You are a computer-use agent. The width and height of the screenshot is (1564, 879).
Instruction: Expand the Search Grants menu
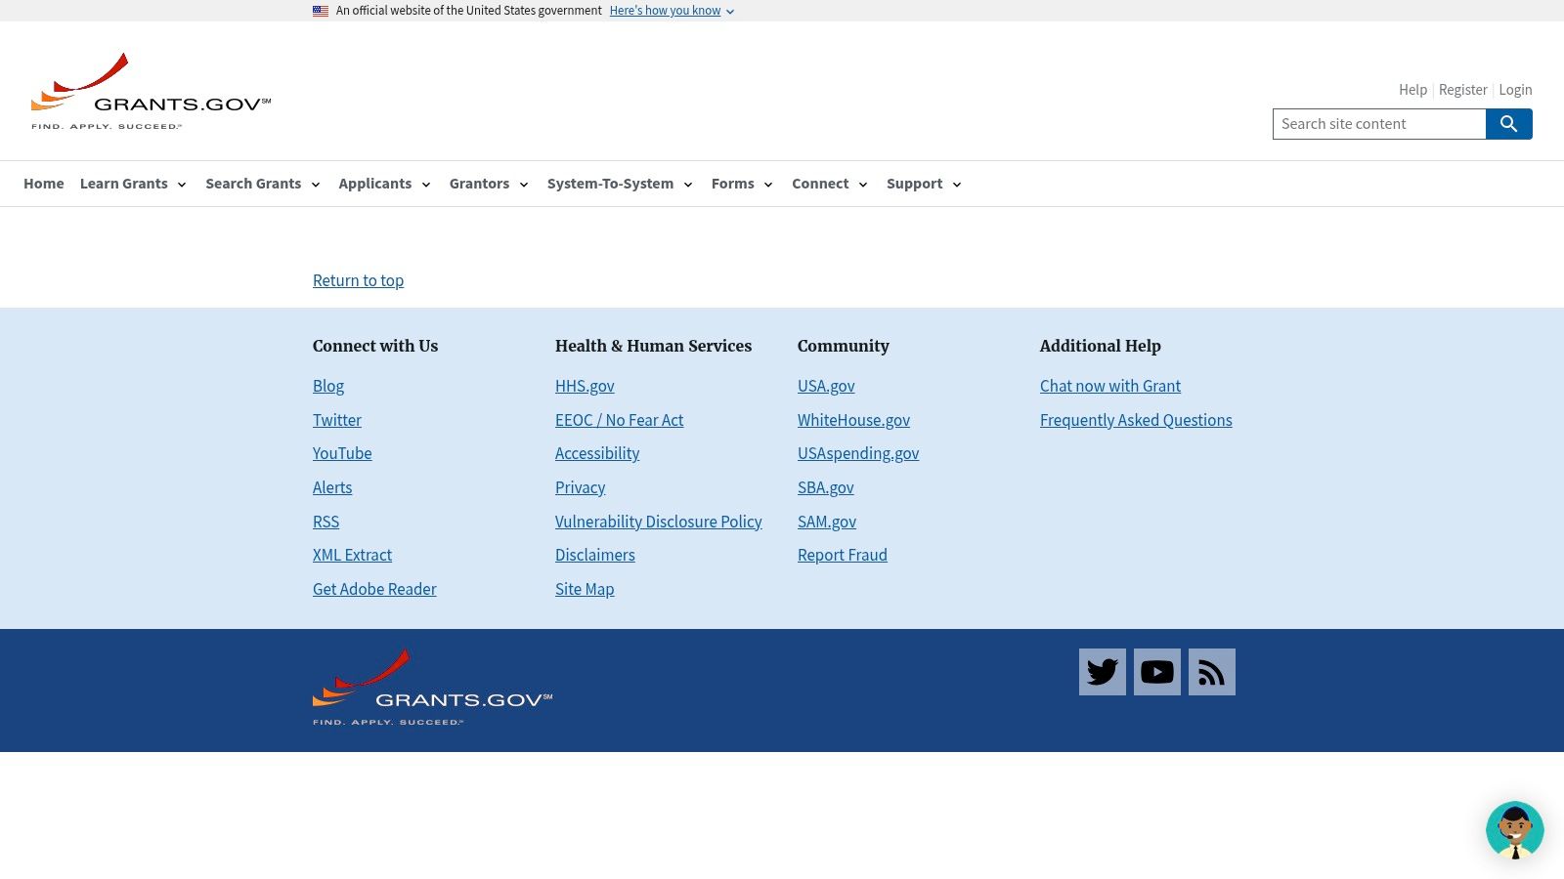(263, 184)
